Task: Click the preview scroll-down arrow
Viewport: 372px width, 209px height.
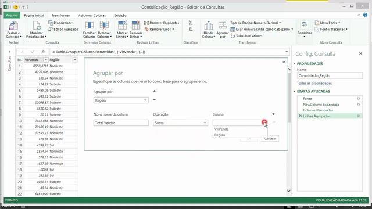Action: (289, 191)
